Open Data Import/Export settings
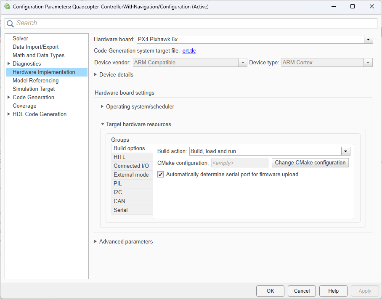Viewport: 382px width, 299px height. [36, 47]
